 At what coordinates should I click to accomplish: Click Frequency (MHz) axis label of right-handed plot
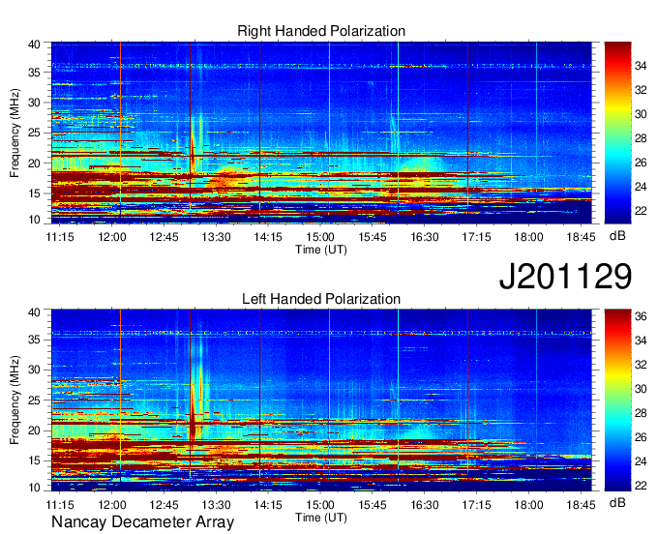tap(15, 133)
